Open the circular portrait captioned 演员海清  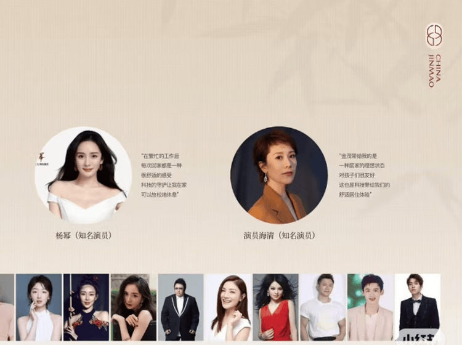(x=279, y=175)
